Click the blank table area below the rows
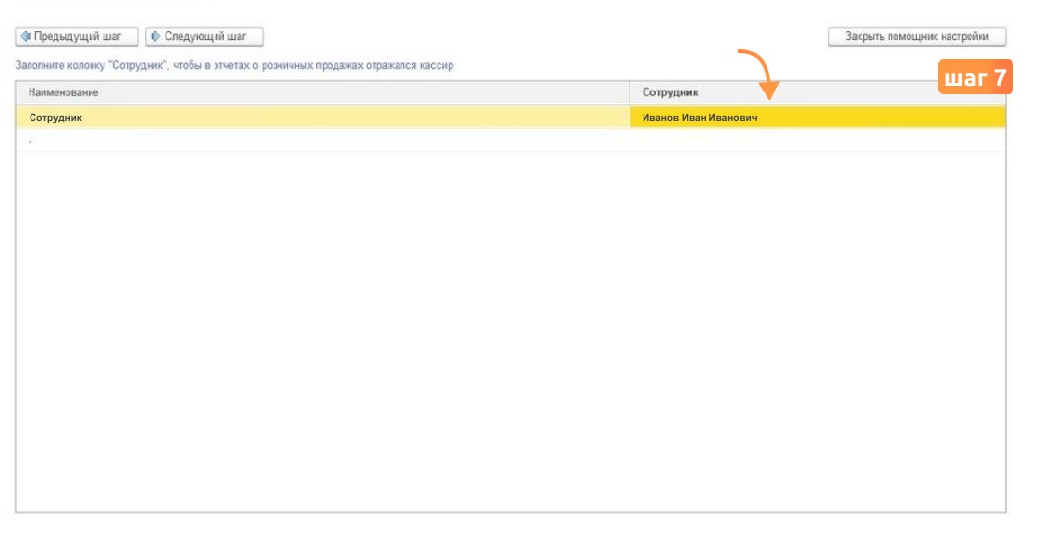 (511, 332)
